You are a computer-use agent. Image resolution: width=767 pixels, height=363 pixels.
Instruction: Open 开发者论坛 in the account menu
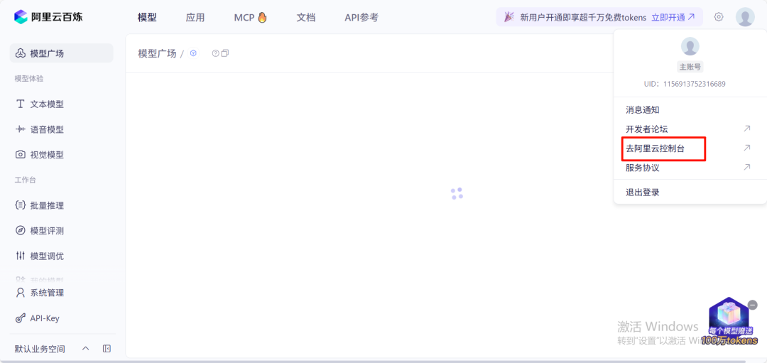tap(690, 129)
